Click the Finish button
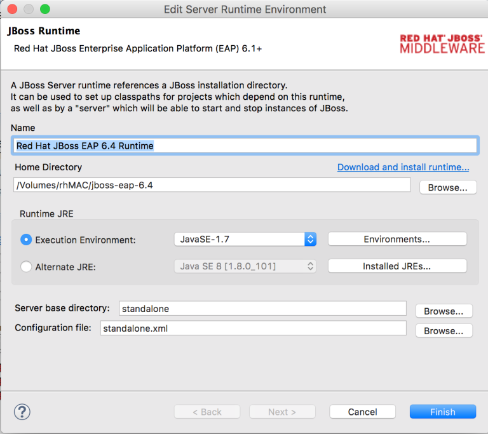 [443, 412]
